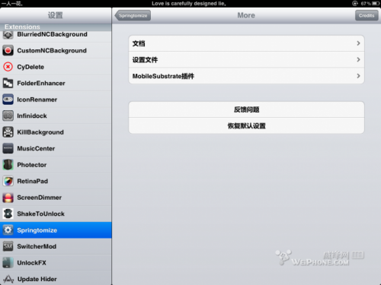Tap the CyDelete red X icon
The height and width of the screenshot is (285, 381).
[8, 67]
